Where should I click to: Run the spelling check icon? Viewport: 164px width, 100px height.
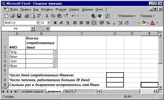tap(39, 16)
